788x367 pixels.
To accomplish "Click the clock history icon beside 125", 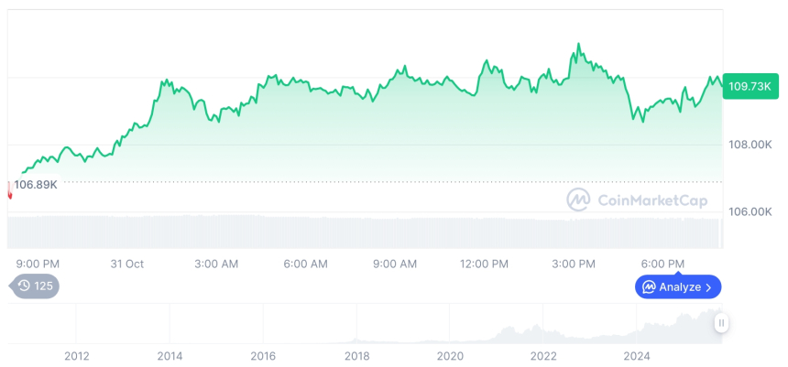I will 24,286.
